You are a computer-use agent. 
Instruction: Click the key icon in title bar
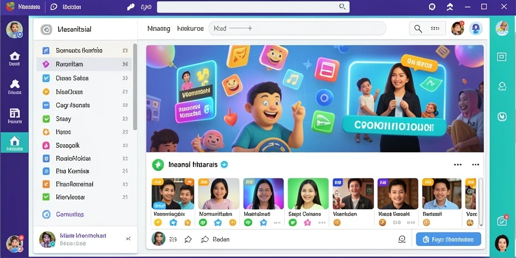pos(131,7)
